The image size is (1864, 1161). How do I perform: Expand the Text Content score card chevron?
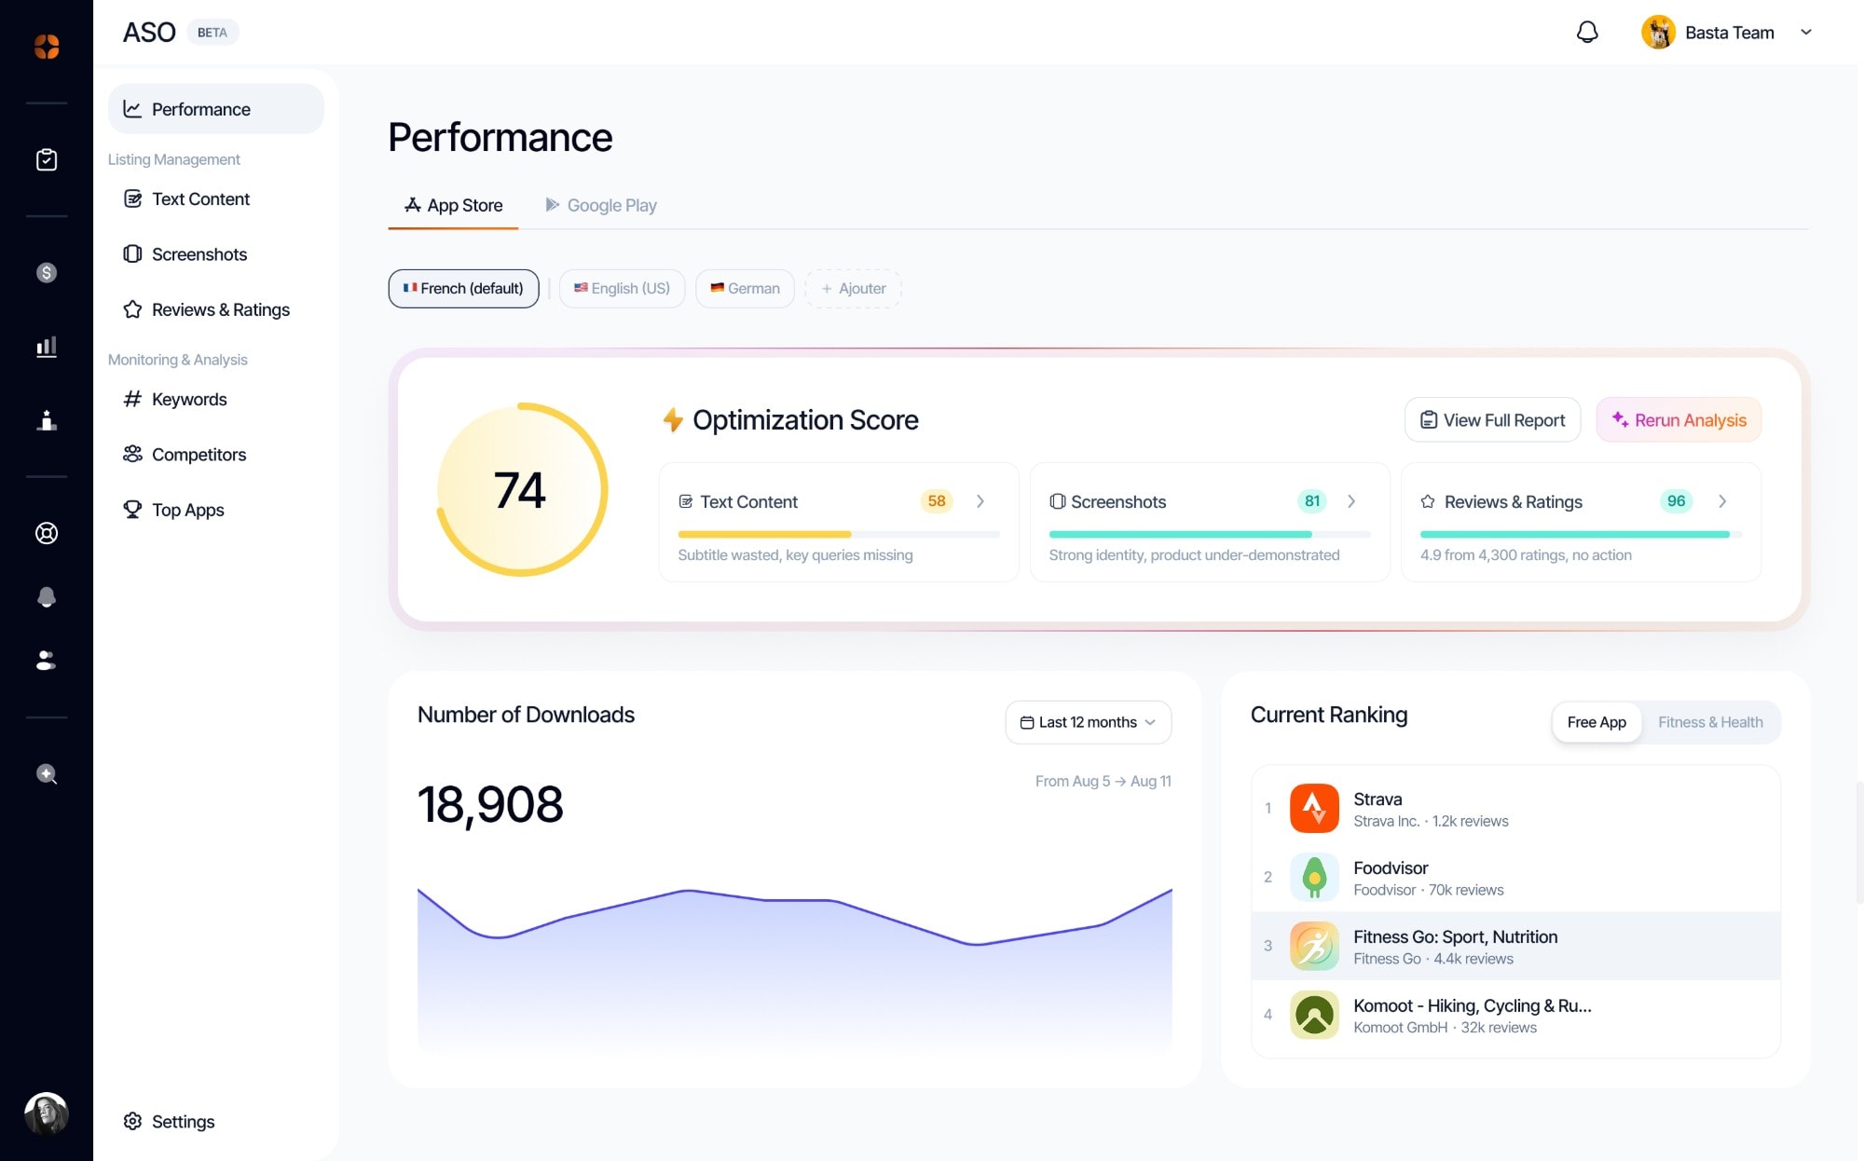(980, 501)
